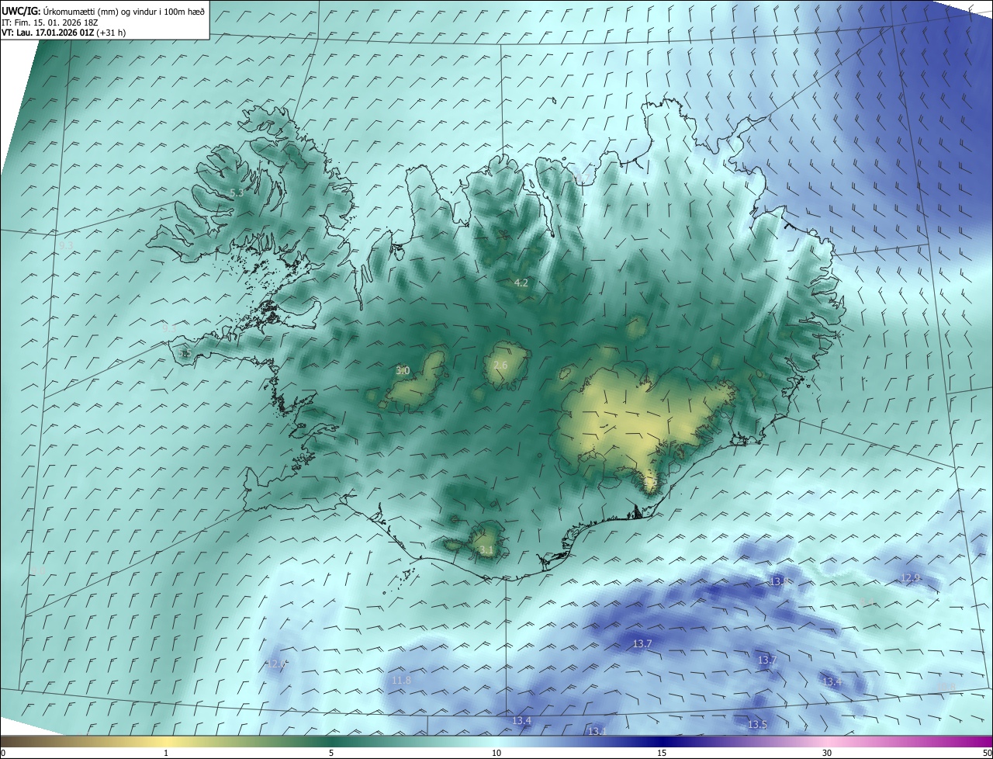993x759 pixels.
Task: Pick the pale yellow segment of the color bar
Action: pyautogui.click(x=167, y=743)
